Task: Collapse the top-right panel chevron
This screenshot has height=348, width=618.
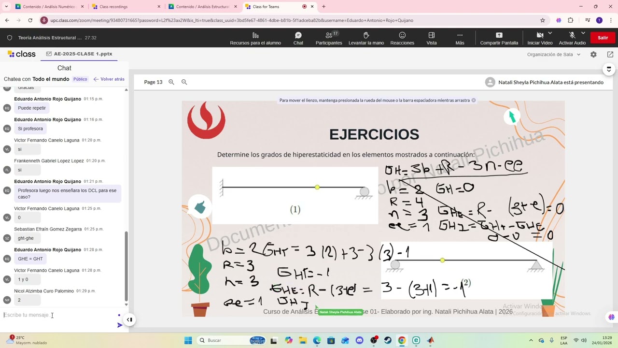Action: [x=609, y=70]
